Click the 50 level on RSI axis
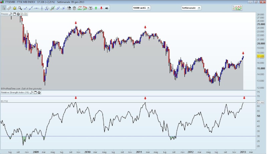This screenshot has width=267, height=154. coord(259,116)
